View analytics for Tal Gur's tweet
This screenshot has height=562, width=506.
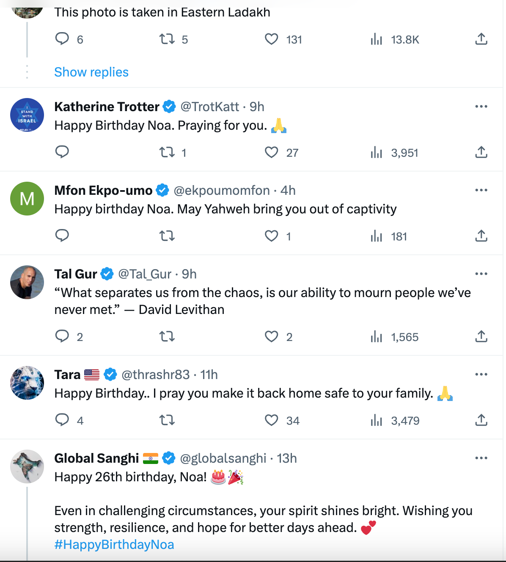(377, 337)
